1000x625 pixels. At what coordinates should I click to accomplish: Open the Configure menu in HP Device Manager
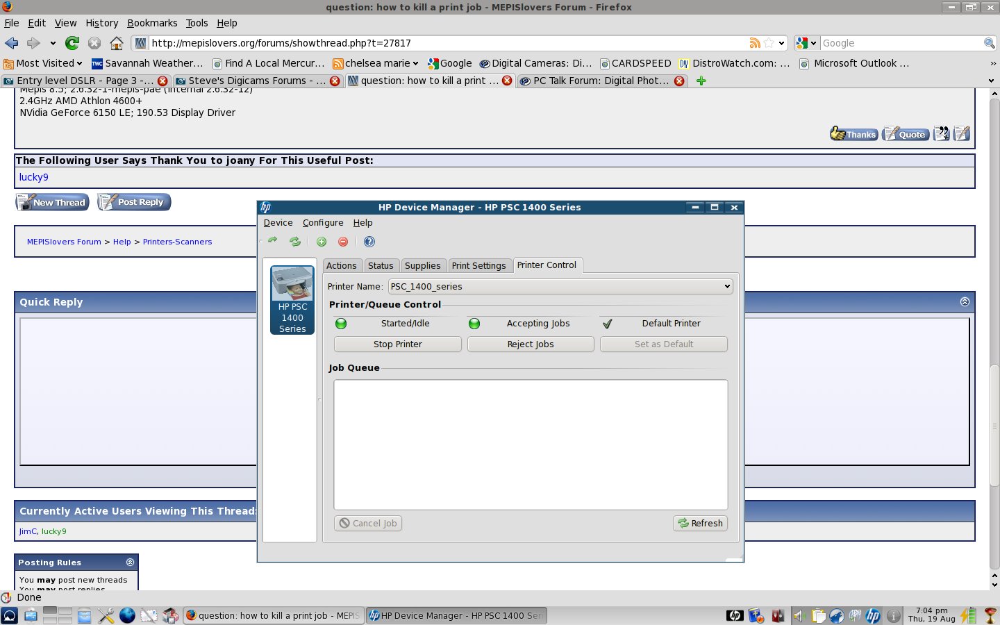323,222
